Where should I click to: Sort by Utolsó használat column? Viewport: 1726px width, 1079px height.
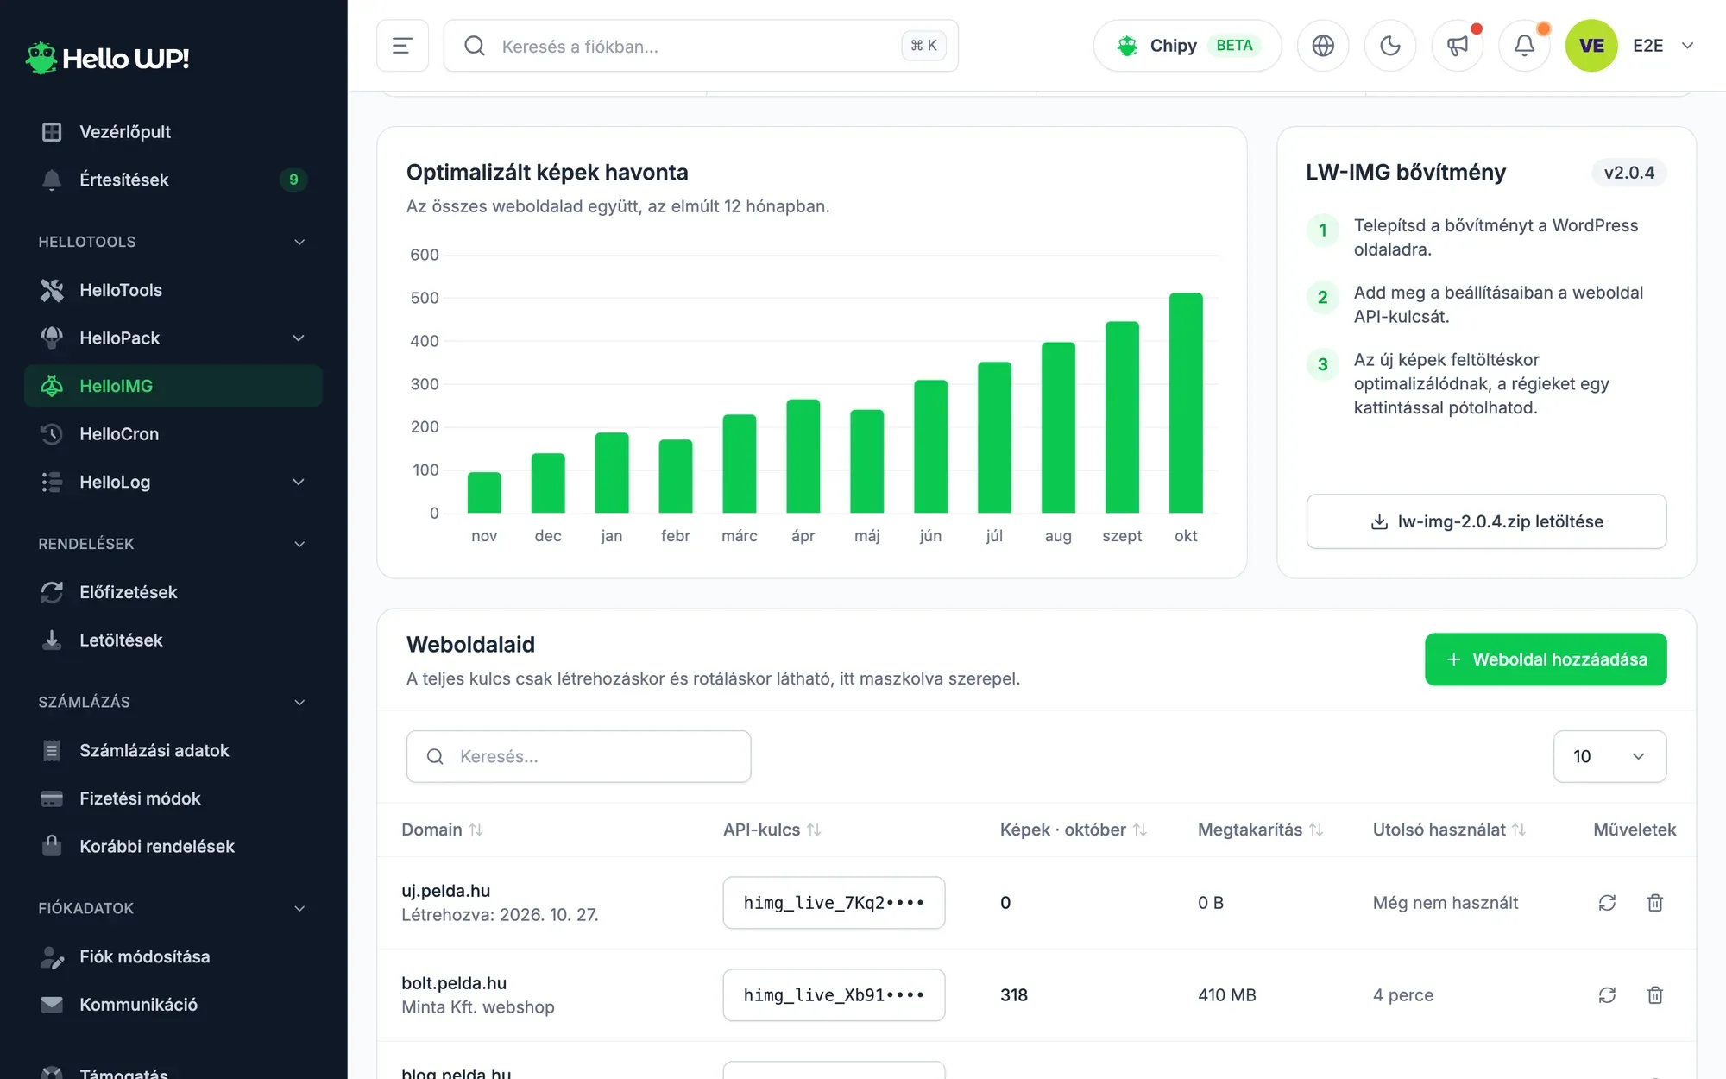1449,830
